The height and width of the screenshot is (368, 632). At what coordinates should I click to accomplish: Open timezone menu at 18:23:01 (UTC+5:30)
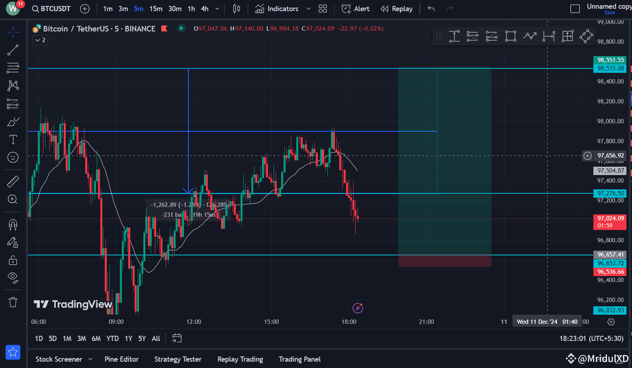pyautogui.click(x=591, y=339)
